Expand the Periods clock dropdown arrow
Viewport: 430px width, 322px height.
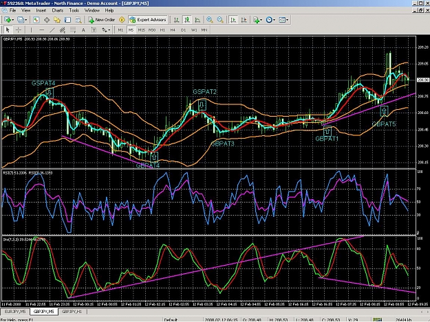(x=274, y=20)
